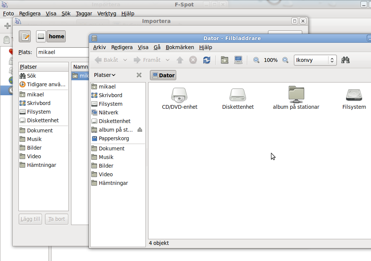Image resolution: width=371 pixels, height=261 pixels.
Task: Click the binoculars search icon in file browser
Action: point(345,60)
